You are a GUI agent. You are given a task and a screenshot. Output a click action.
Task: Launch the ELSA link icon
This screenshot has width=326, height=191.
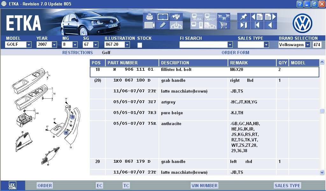click(x=197, y=17)
